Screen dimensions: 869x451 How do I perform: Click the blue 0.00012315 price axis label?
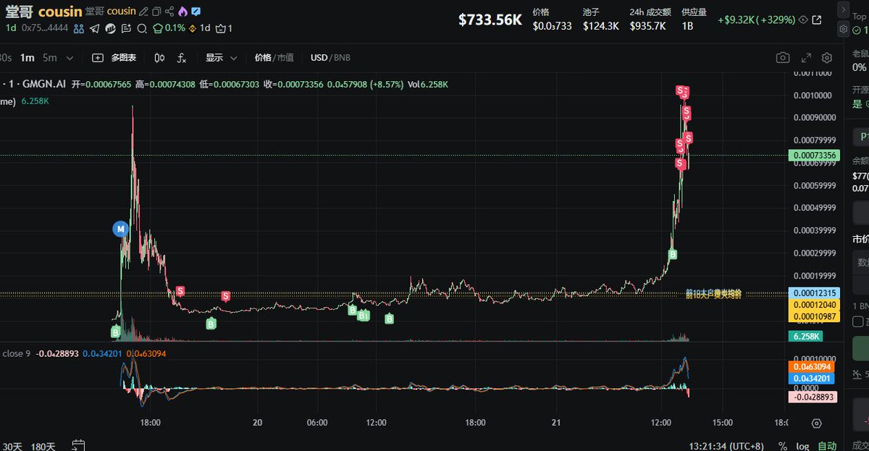[x=813, y=292]
